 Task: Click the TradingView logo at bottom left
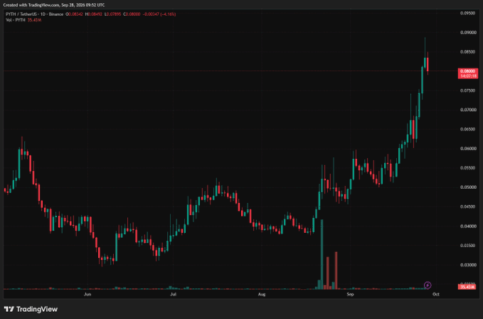(31, 309)
